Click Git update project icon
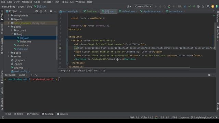Viewport: 219px width, 123px height. [185, 6]
